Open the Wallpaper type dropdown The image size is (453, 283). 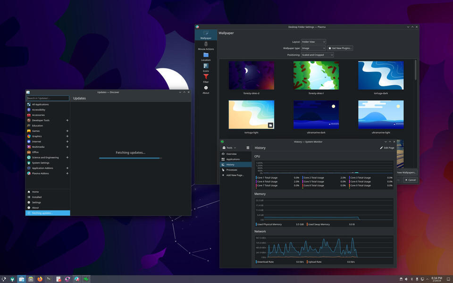[x=313, y=48]
